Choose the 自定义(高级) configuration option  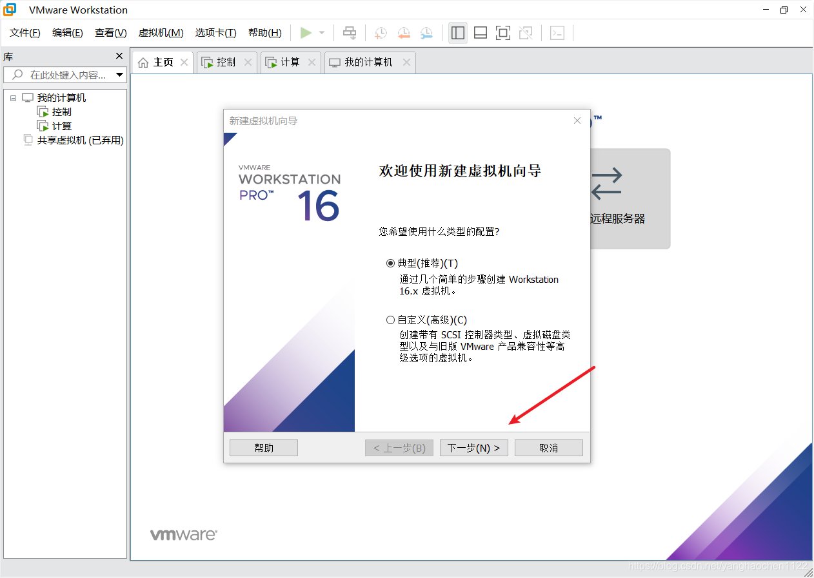[390, 320]
